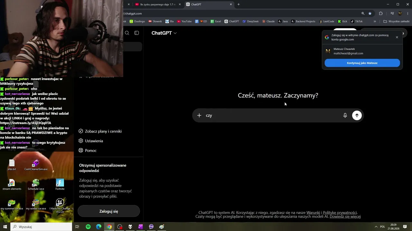
Task: Select the ChatGPT browser tab
Action: pyautogui.click(x=209, y=4)
